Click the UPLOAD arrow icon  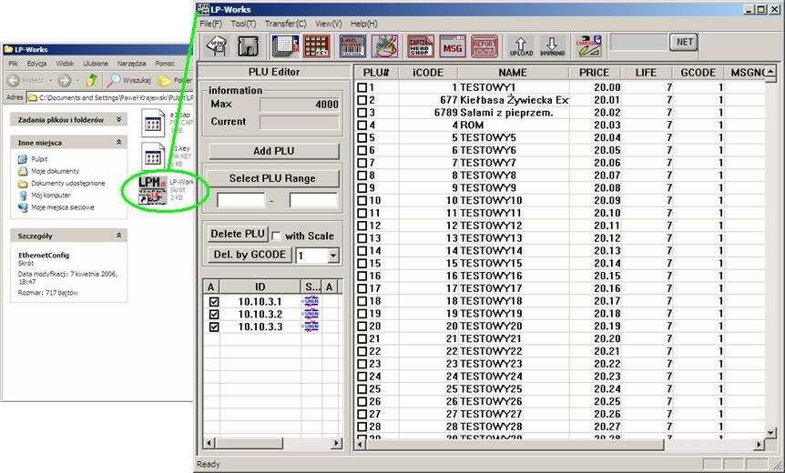(x=521, y=46)
